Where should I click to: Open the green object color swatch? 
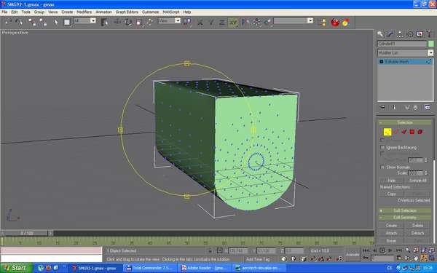tap(431, 44)
